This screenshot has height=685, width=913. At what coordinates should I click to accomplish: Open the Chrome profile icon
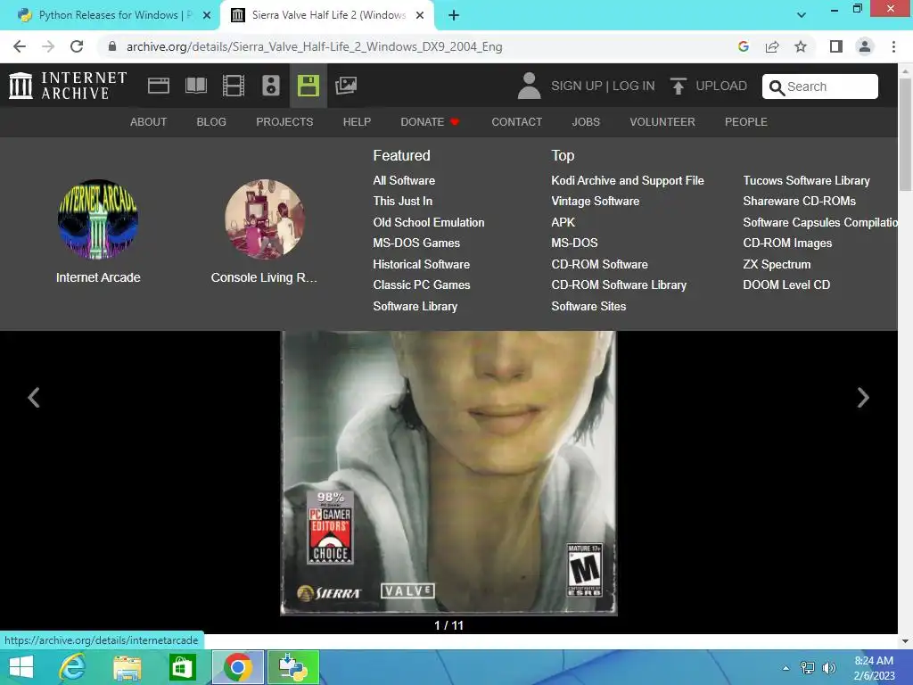click(x=865, y=46)
